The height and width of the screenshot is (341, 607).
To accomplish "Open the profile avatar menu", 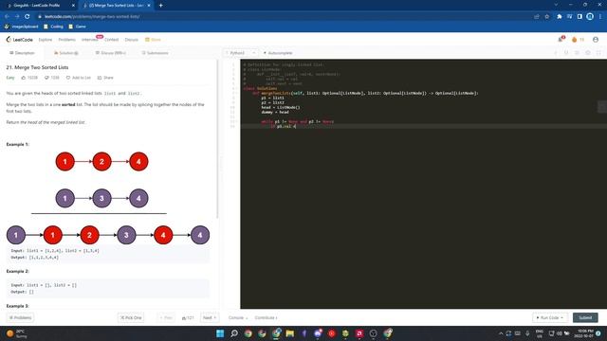I will click(596, 40).
